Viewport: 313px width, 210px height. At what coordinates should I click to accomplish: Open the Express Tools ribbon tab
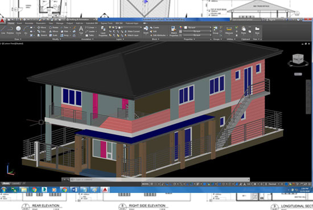(106, 23)
